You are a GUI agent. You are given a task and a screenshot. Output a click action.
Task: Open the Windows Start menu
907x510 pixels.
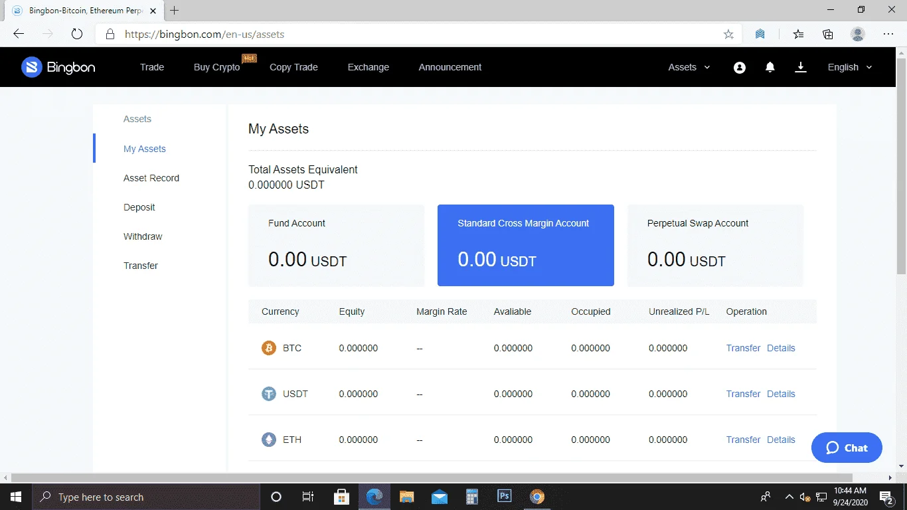point(16,497)
